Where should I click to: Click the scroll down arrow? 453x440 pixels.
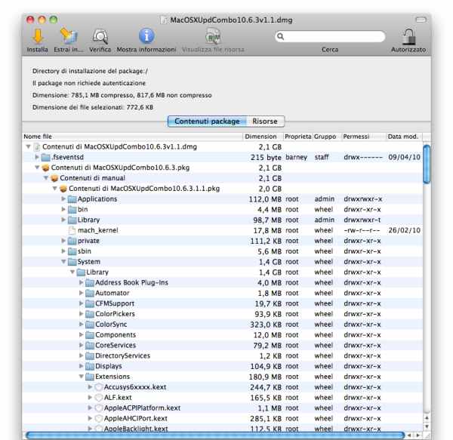pyautogui.click(x=427, y=426)
